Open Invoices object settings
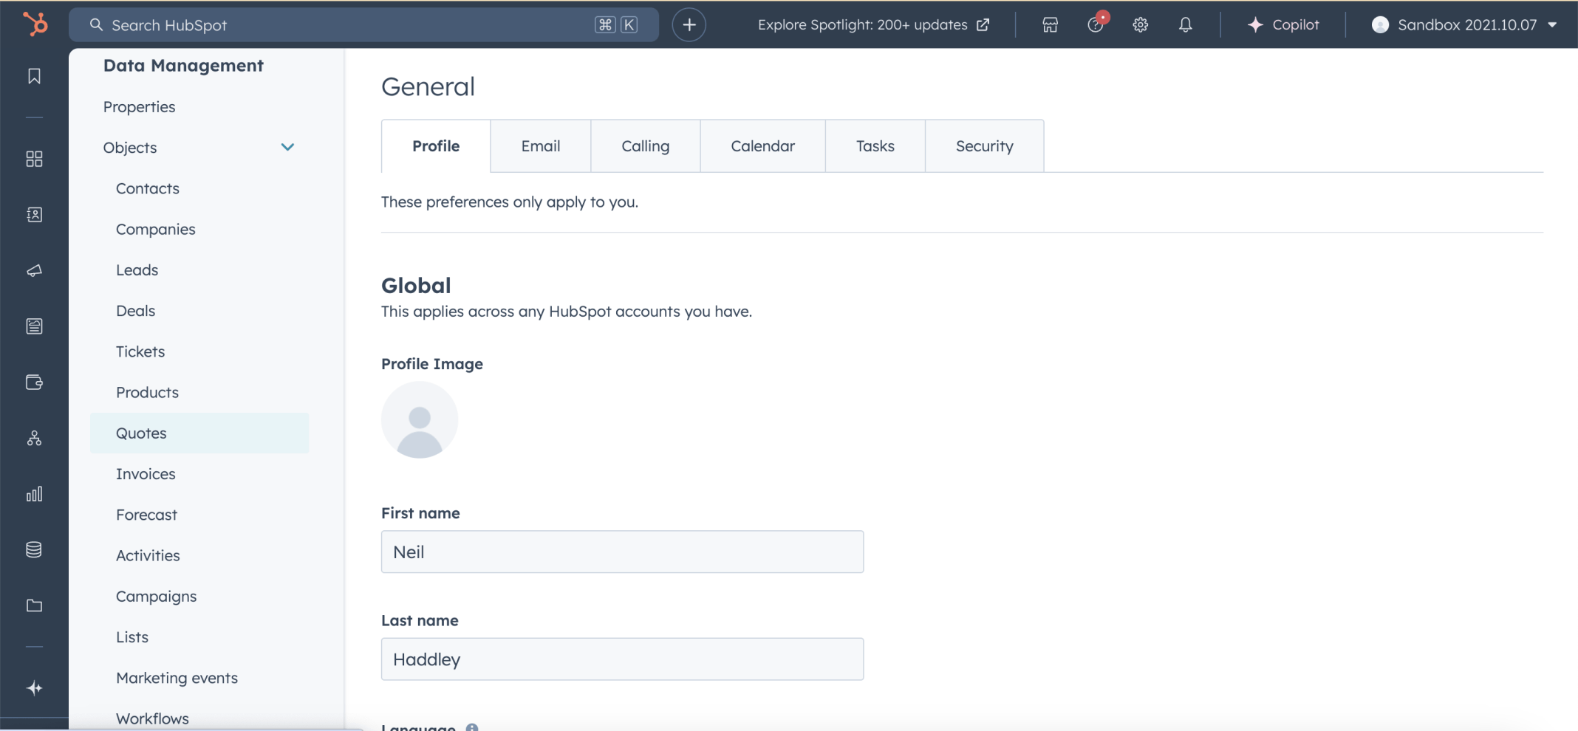This screenshot has height=731, width=1578. pos(146,473)
